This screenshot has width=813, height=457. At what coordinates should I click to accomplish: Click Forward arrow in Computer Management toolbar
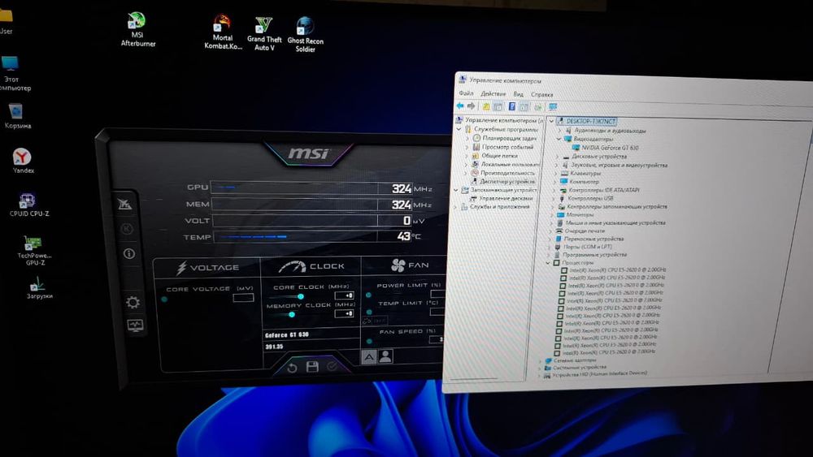(x=471, y=106)
